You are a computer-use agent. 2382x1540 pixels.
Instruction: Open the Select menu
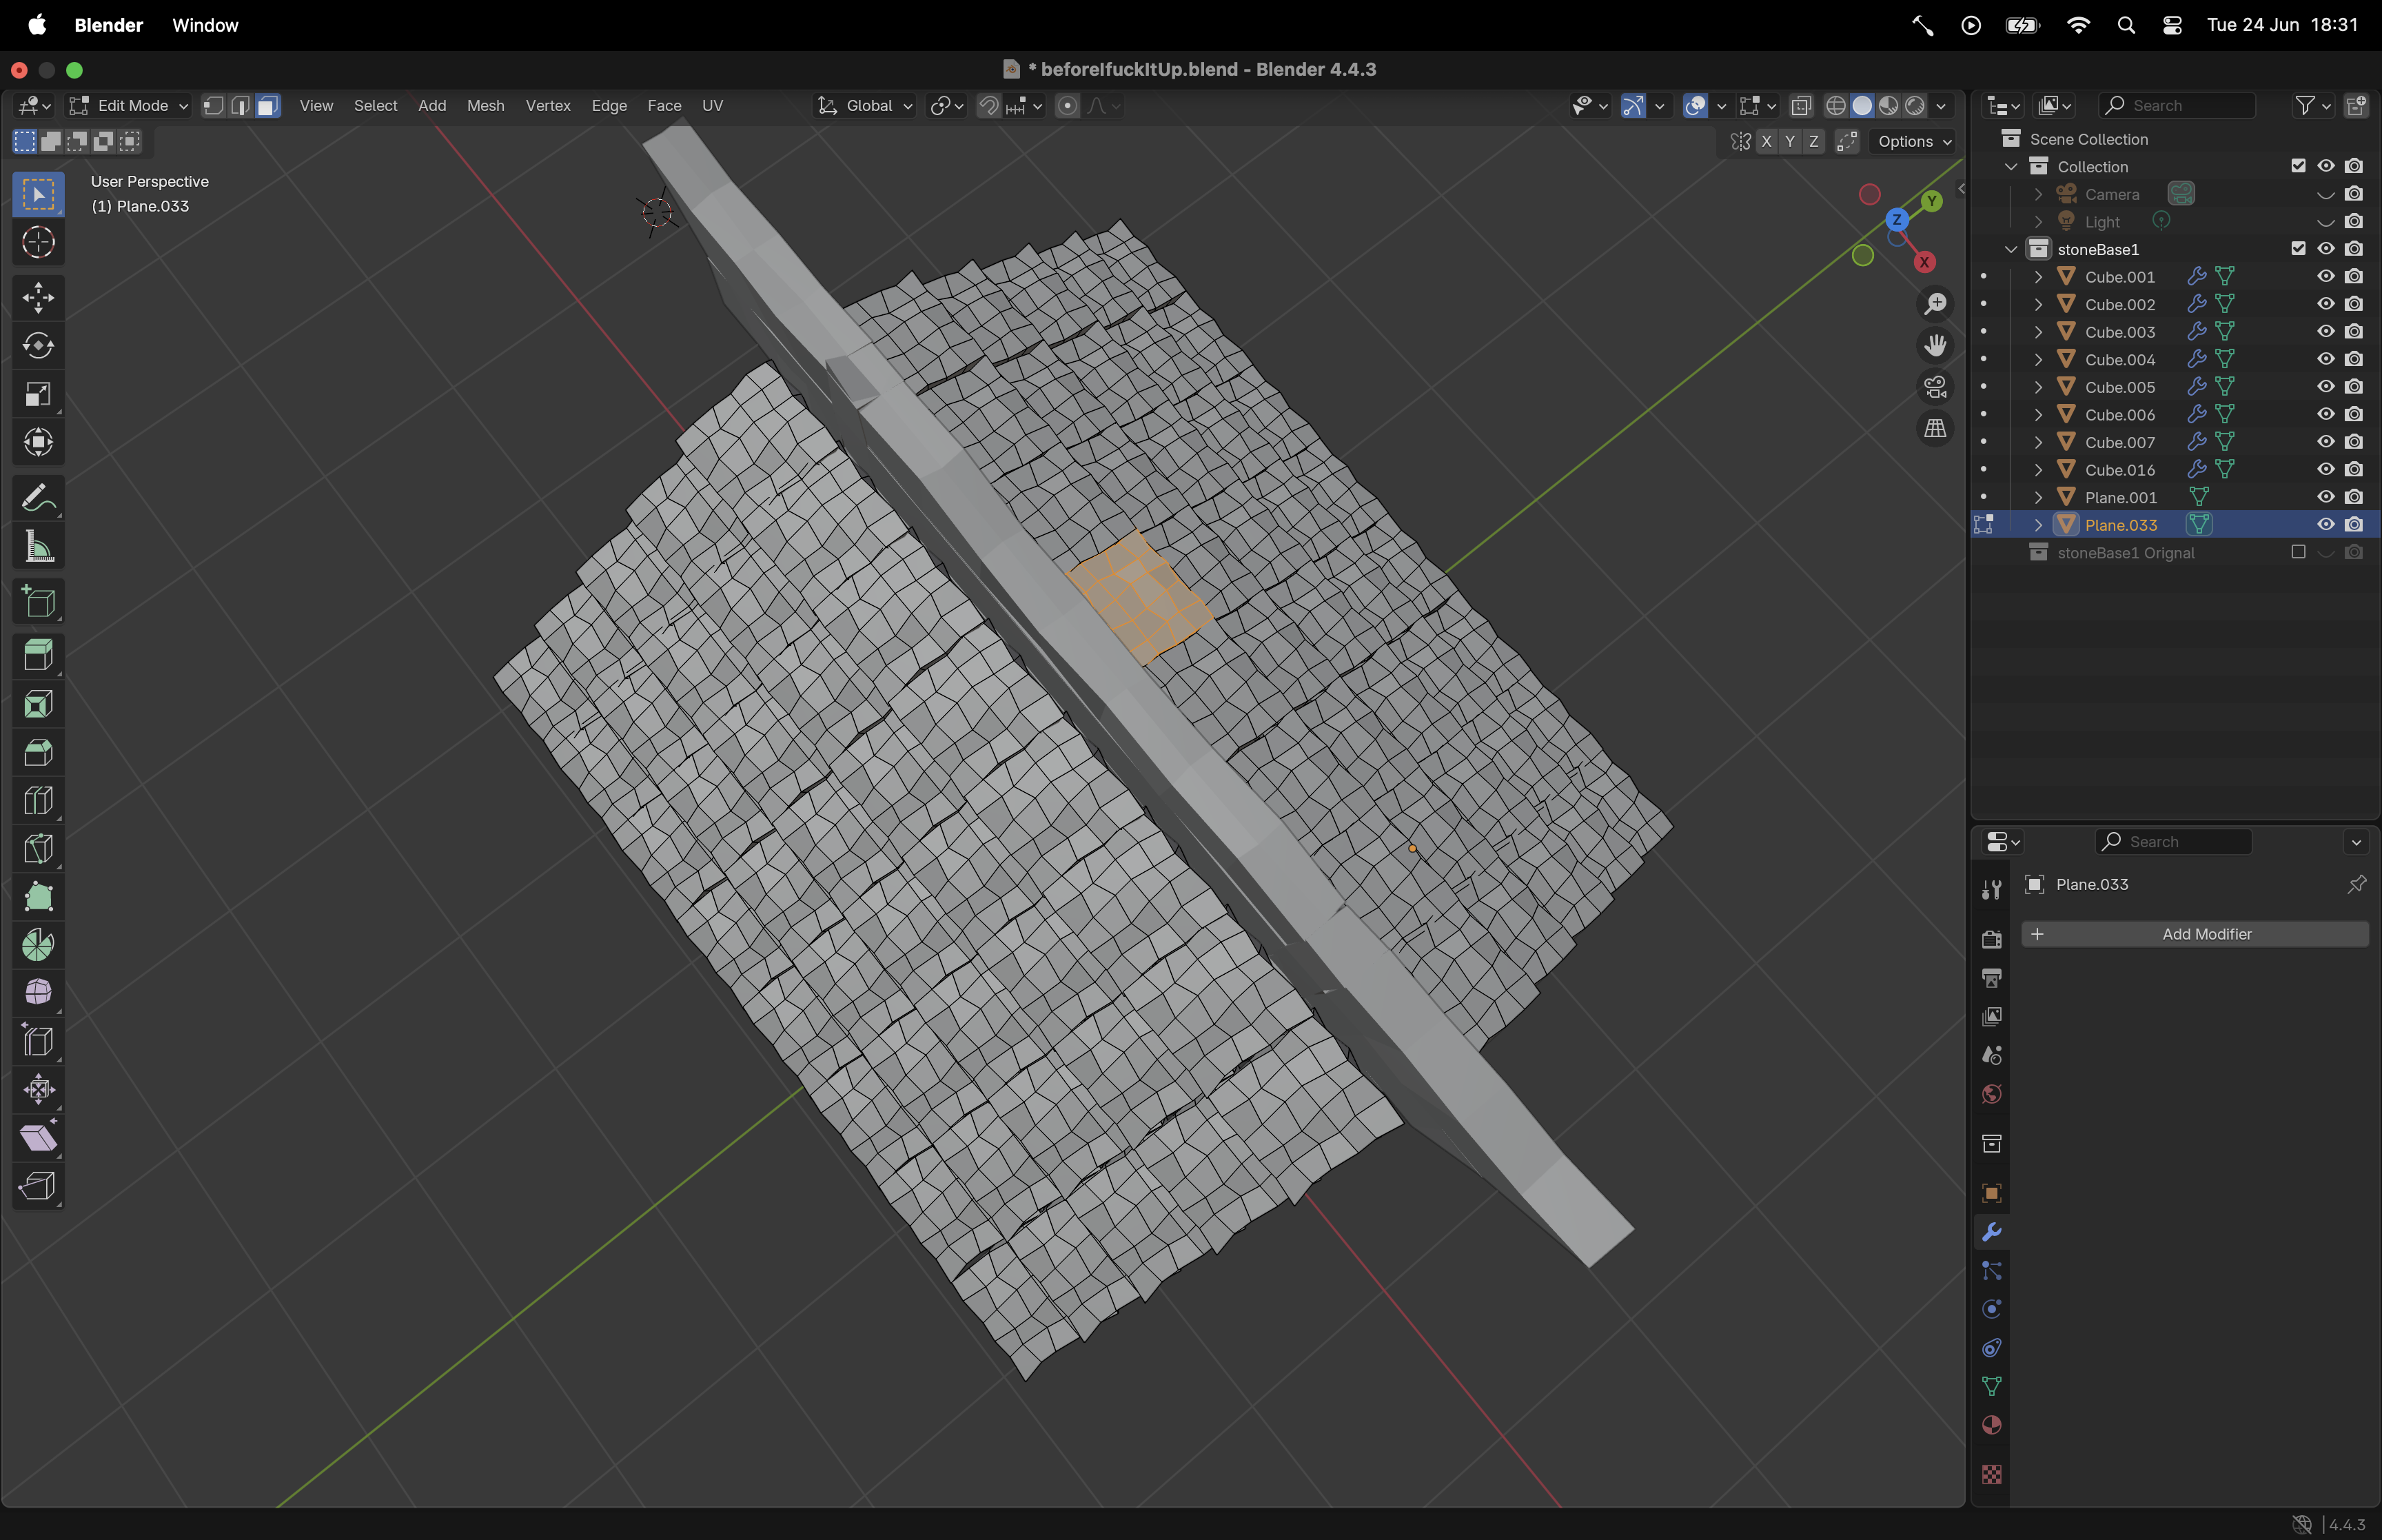pos(375,106)
